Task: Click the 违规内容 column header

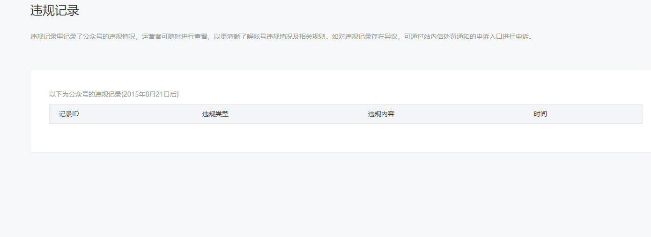Action: 381,114
